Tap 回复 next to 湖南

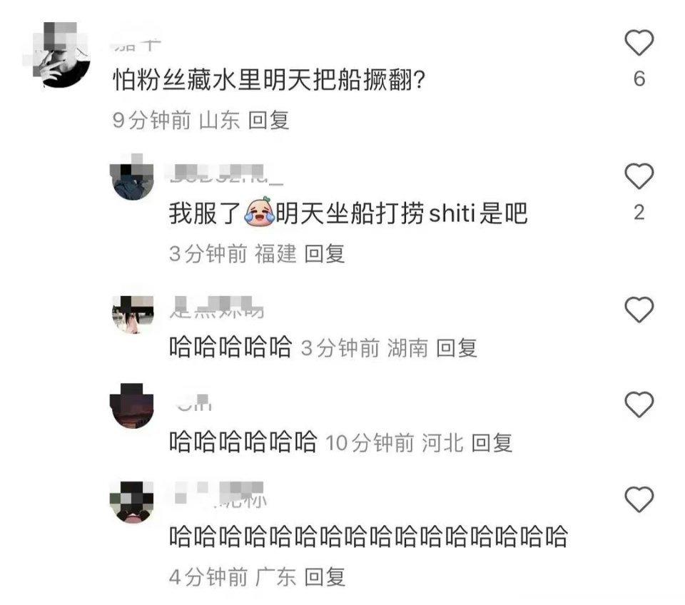pyautogui.click(x=457, y=348)
